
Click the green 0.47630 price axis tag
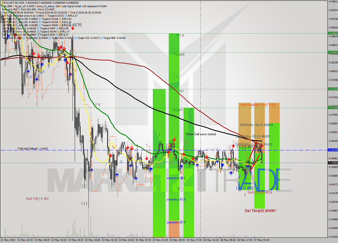click(333, 89)
